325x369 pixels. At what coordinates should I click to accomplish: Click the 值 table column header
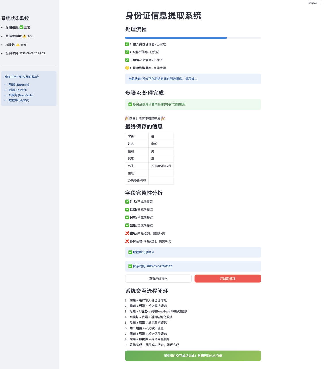[161, 137]
